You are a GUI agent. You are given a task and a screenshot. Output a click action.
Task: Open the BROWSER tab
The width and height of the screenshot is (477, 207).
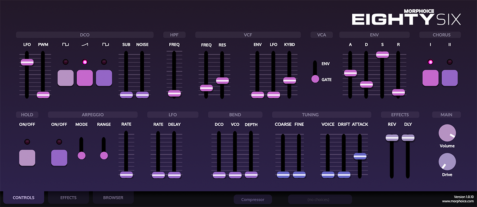click(113, 197)
